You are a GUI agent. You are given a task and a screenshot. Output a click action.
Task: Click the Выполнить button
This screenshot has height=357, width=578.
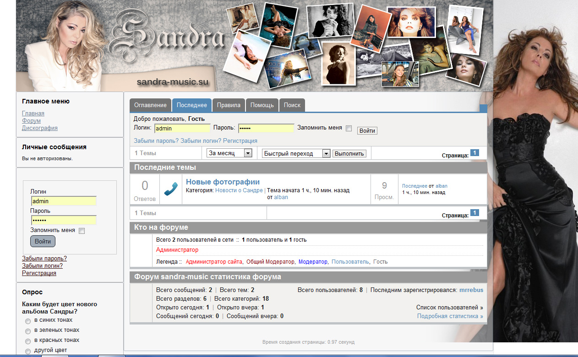tap(349, 153)
